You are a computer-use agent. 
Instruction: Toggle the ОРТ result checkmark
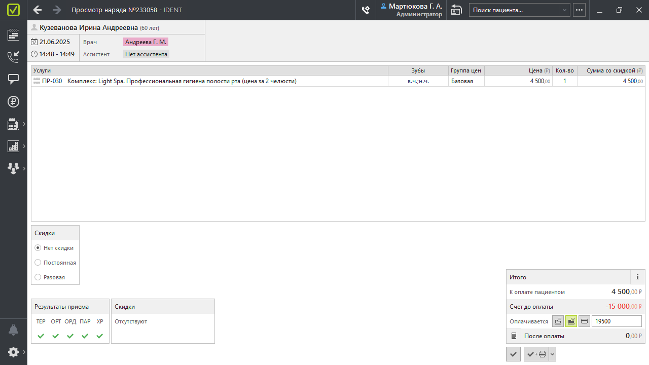(56, 336)
